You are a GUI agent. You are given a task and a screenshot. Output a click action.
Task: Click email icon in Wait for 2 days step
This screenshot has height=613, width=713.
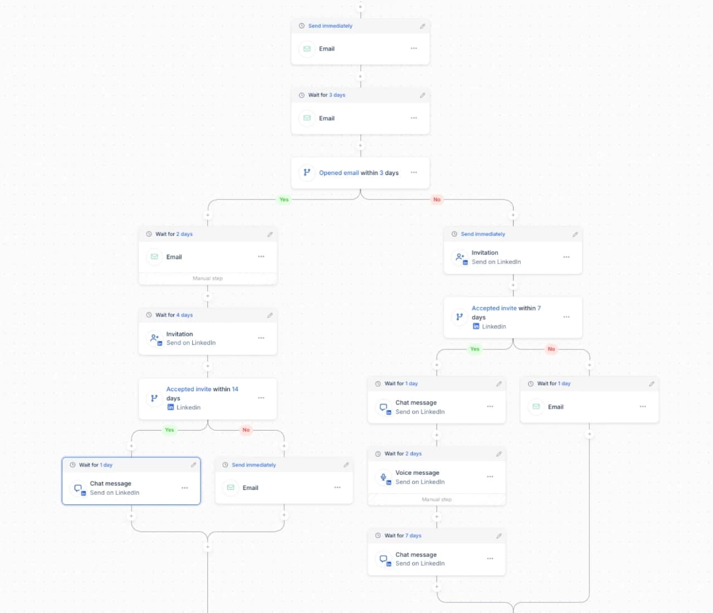tap(154, 257)
